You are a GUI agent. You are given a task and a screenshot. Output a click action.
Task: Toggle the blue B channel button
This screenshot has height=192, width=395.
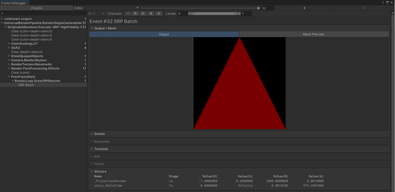(151, 13)
